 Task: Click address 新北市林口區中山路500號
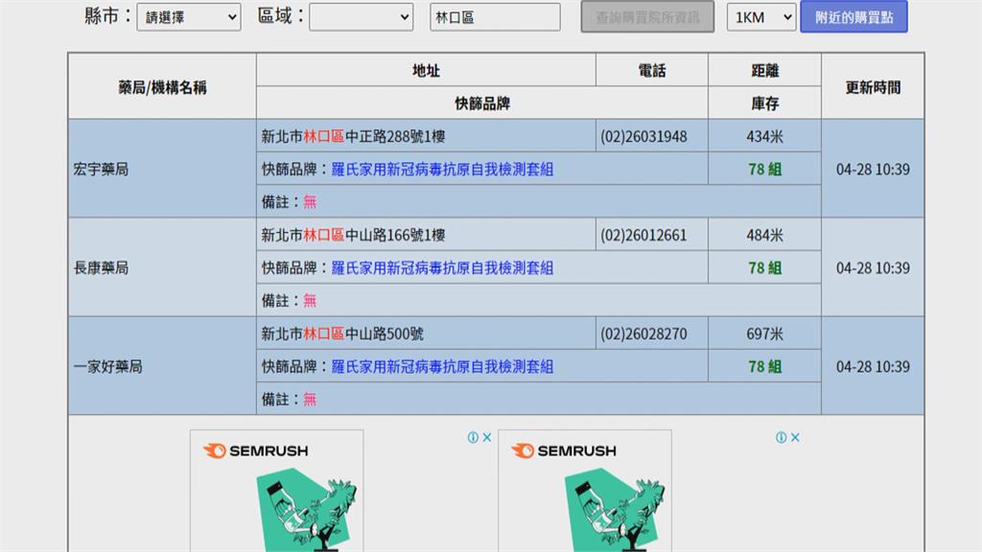coord(342,334)
